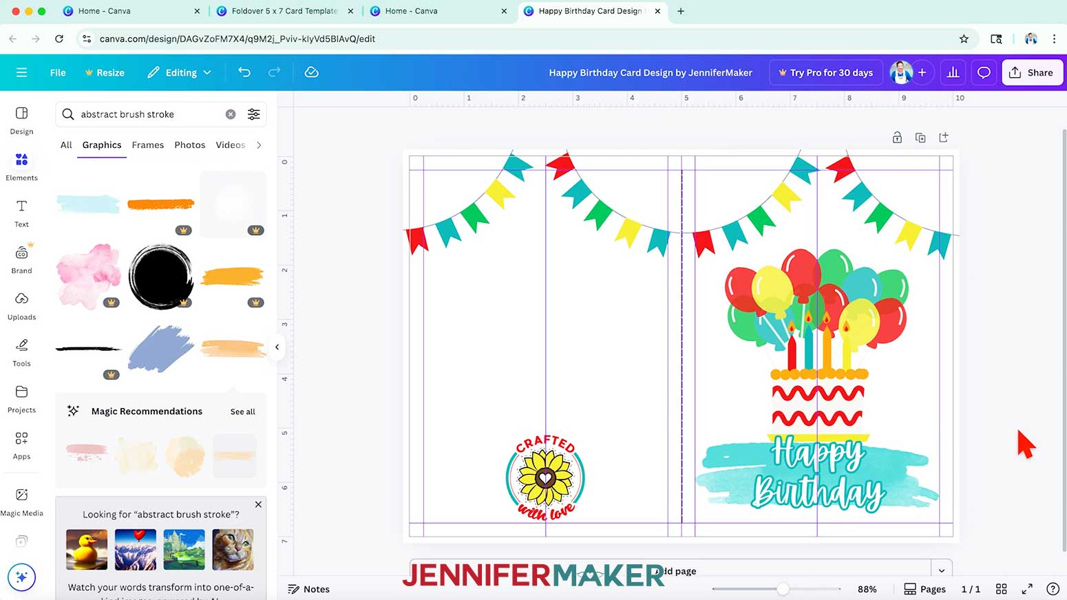Viewport: 1067px width, 600px height.
Task: Undo the last action
Action: click(x=244, y=72)
